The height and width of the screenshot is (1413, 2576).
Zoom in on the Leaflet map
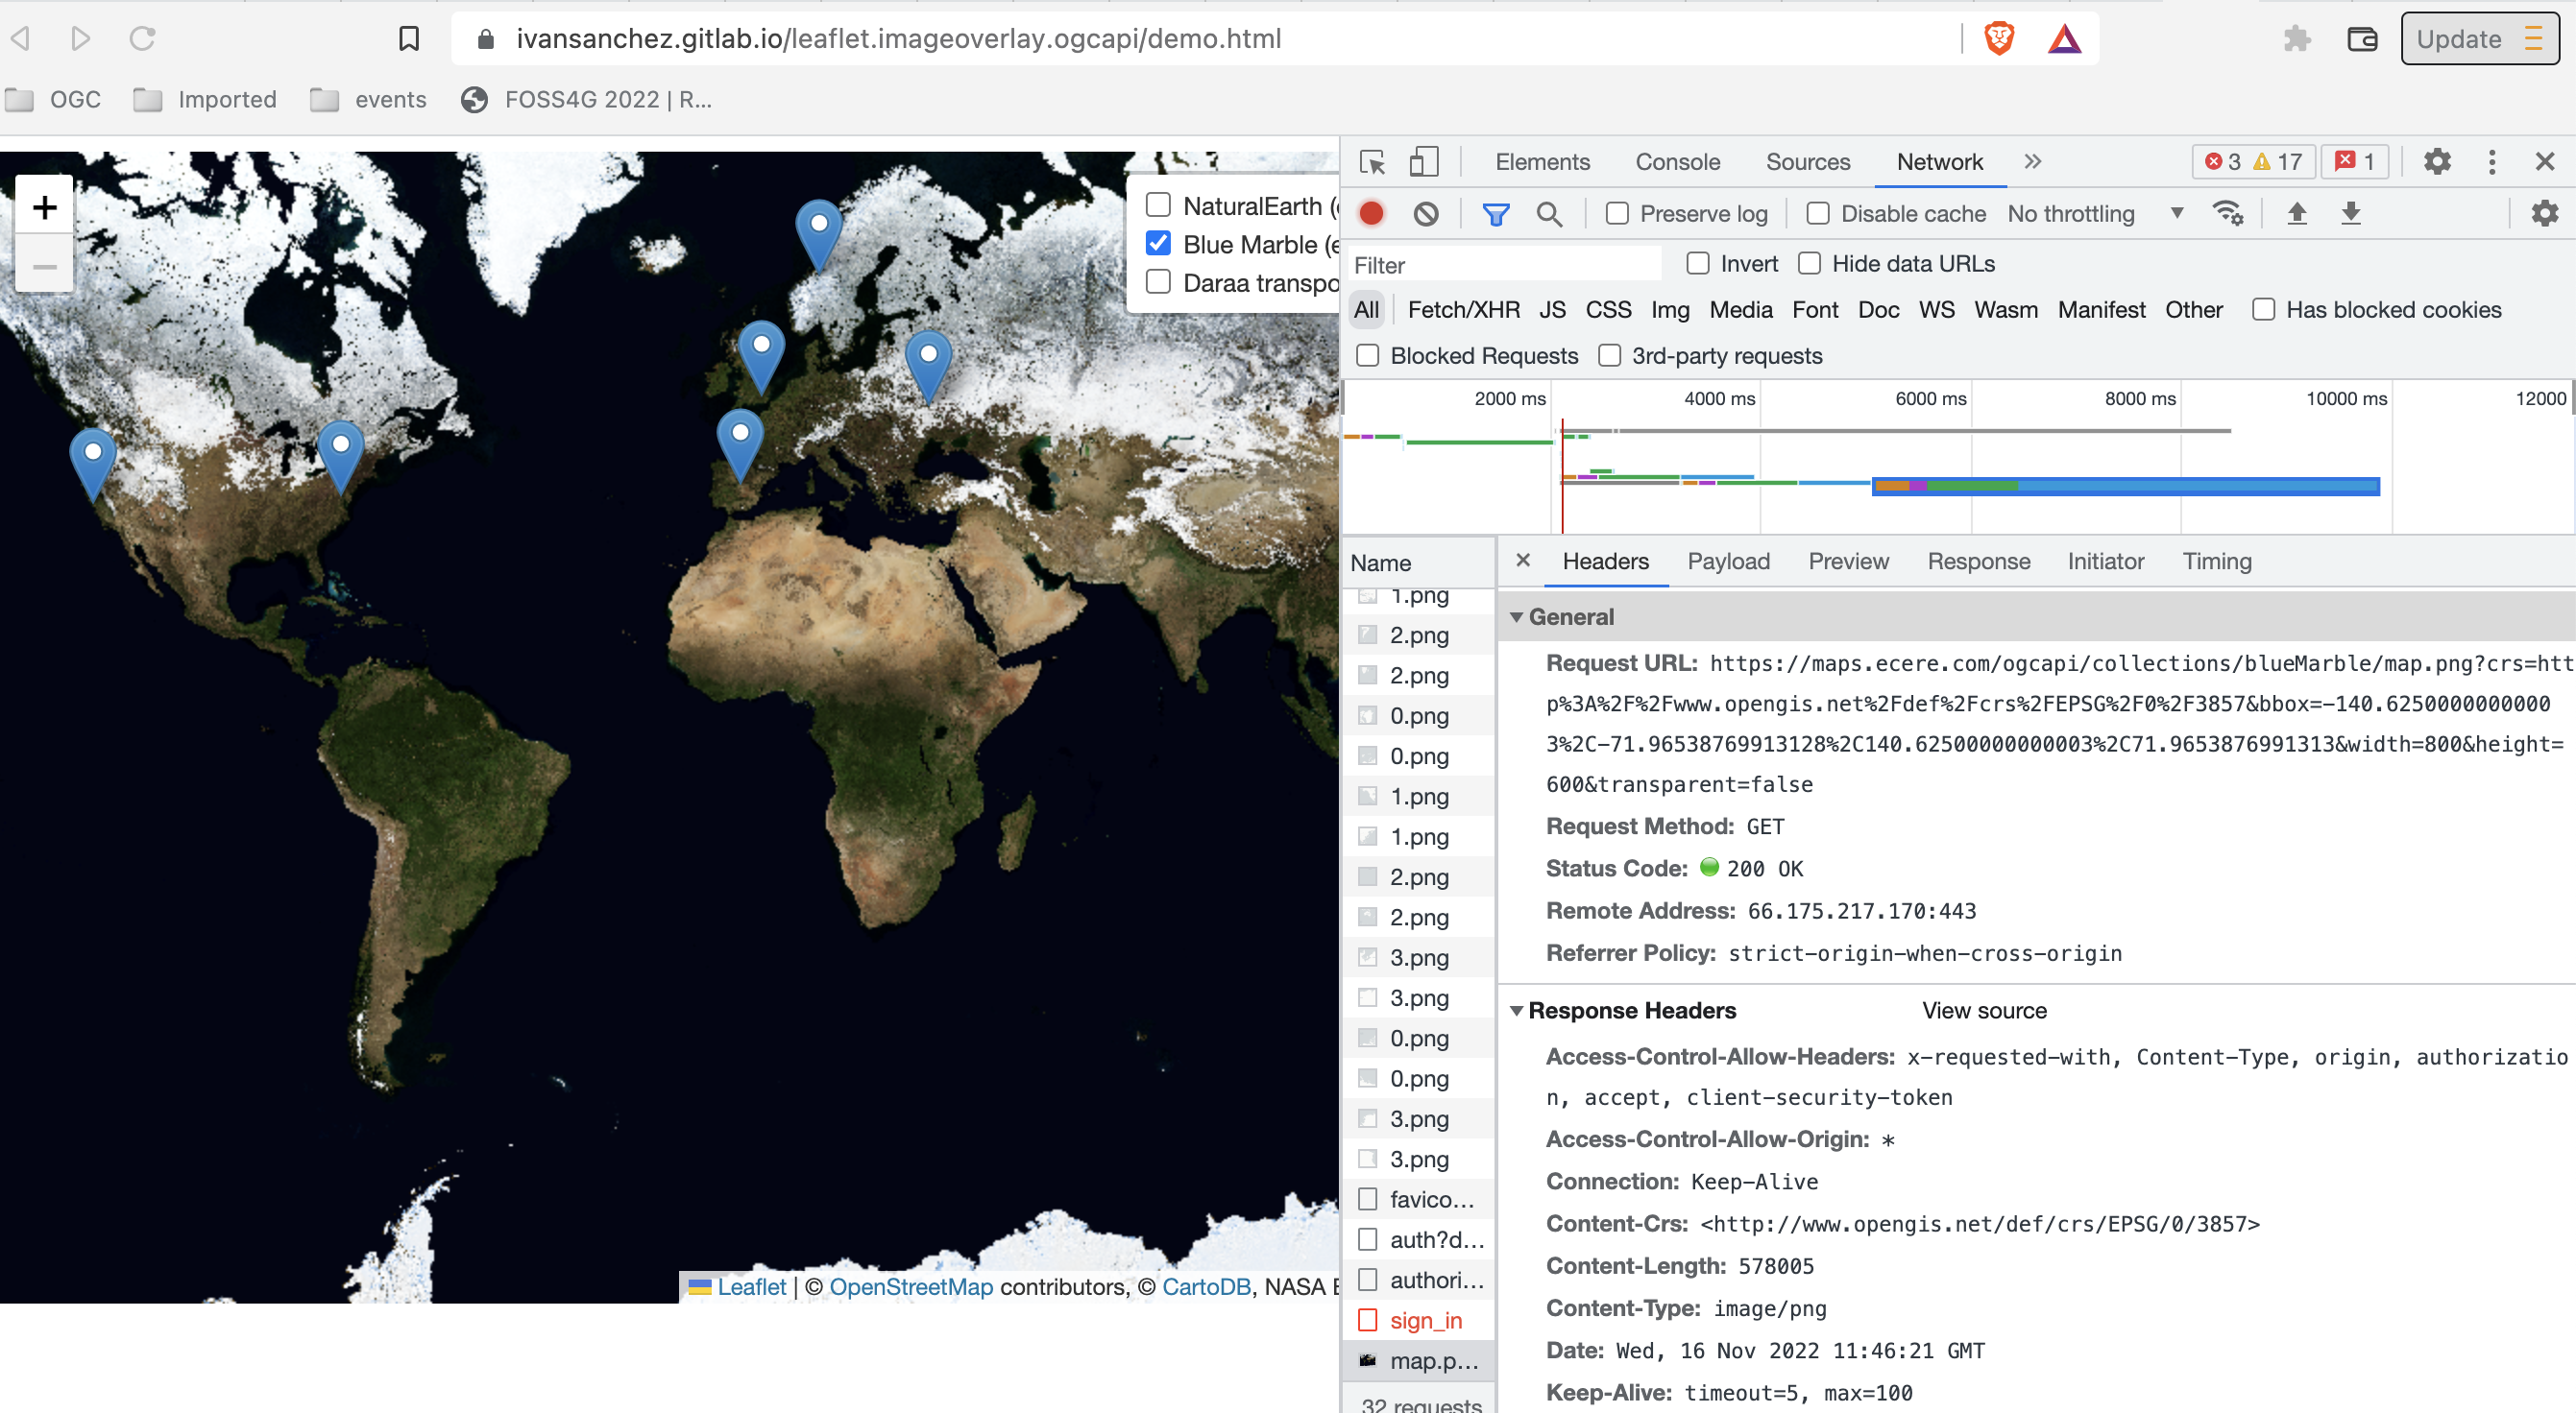(x=44, y=206)
